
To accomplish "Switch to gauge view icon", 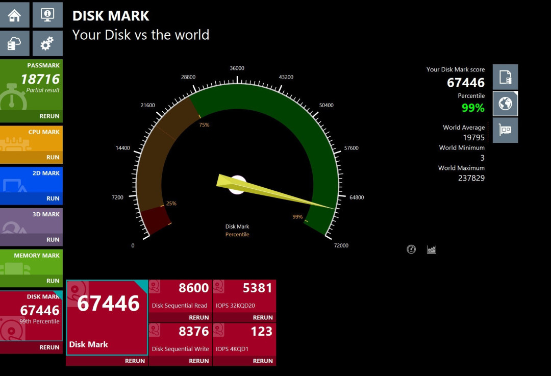I will [x=411, y=249].
